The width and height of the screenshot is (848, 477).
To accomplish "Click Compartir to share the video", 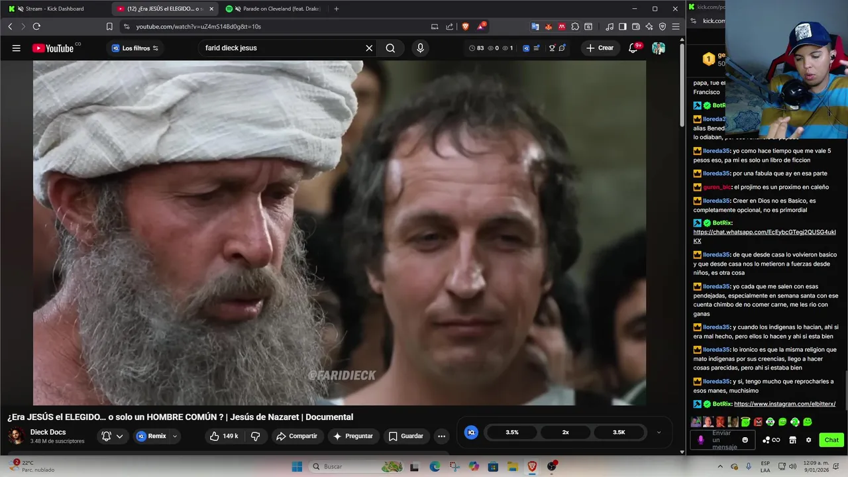I will (x=297, y=436).
